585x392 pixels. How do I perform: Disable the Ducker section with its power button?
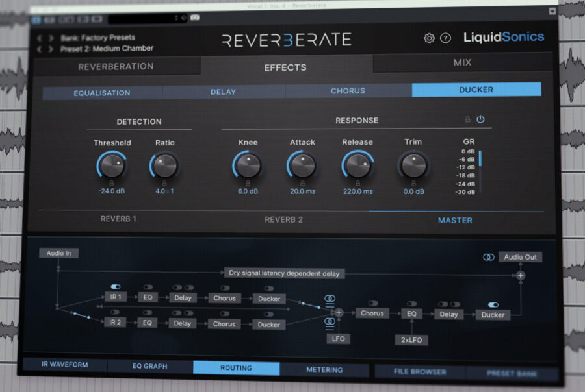coord(482,119)
